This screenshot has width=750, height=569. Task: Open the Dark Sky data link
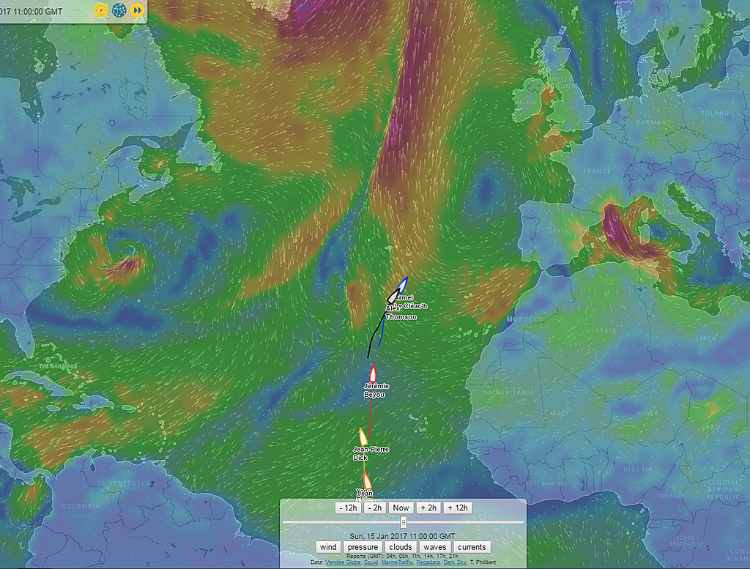(455, 562)
